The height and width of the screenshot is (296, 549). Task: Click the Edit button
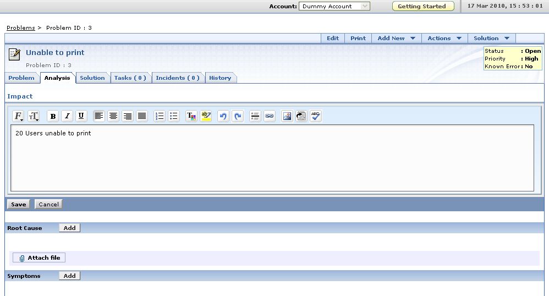333,38
